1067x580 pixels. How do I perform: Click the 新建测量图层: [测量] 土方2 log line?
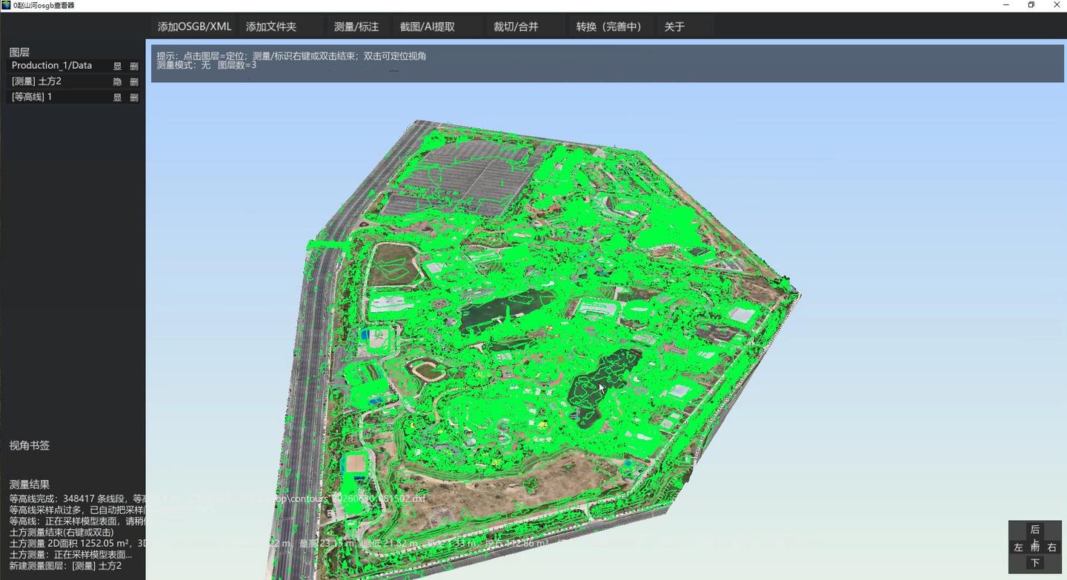coord(66,565)
